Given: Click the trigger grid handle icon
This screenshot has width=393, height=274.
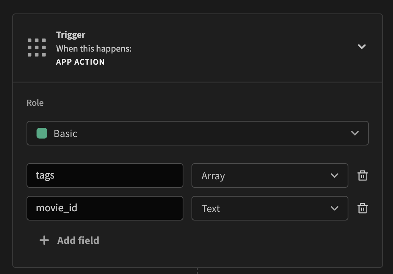Looking at the screenshot, I should click(37, 47).
